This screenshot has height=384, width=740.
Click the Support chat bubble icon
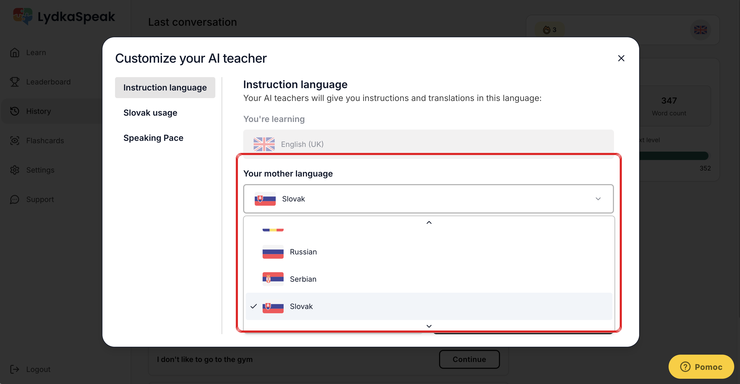click(x=15, y=199)
